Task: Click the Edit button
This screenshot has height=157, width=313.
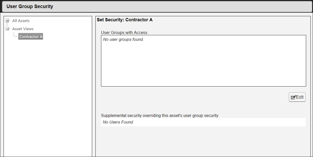Action: coord(297,97)
